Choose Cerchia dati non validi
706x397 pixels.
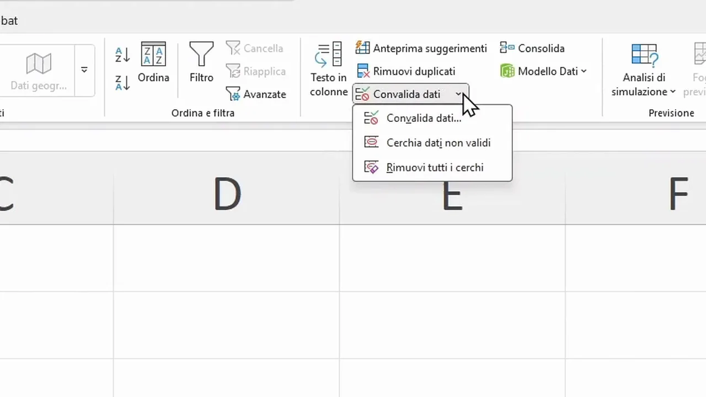(x=432, y=143)
